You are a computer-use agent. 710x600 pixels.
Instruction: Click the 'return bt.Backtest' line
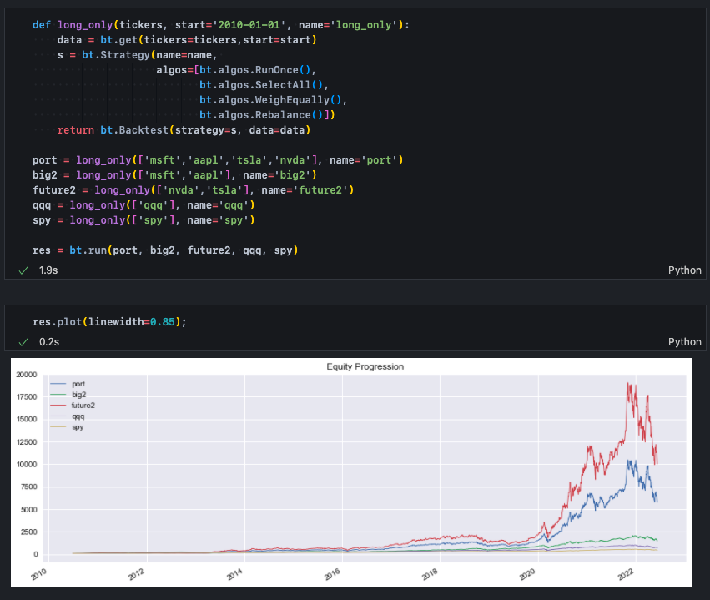[x=184, y=130]
